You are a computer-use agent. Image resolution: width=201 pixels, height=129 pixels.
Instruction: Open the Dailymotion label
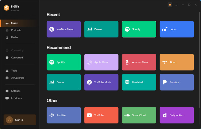(177, 115)
